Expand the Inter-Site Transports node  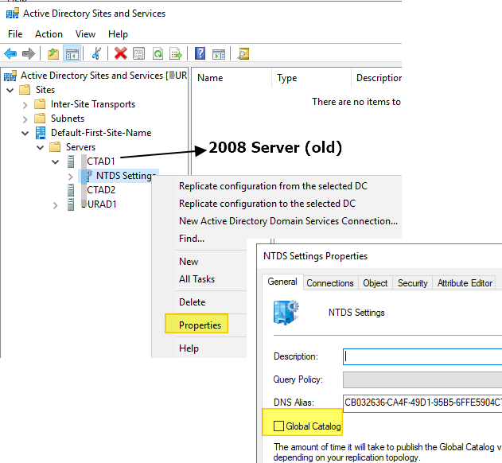point(25,105)
